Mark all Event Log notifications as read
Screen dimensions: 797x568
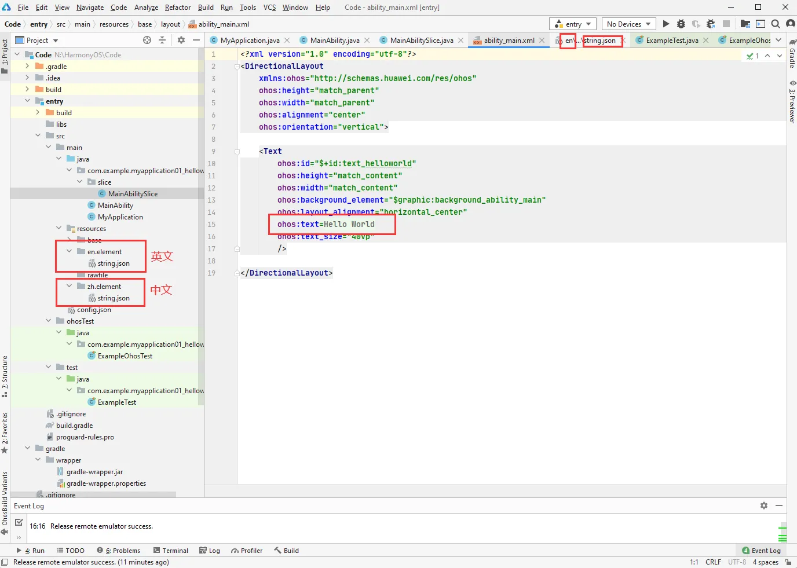coord(19,522)
